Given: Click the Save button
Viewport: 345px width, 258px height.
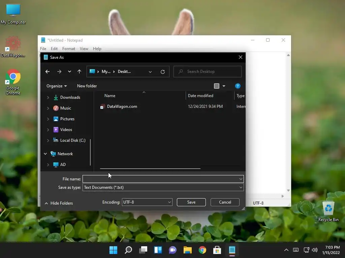Looking at the screenshot, I should pyautogui.click(x=191, y=202).
